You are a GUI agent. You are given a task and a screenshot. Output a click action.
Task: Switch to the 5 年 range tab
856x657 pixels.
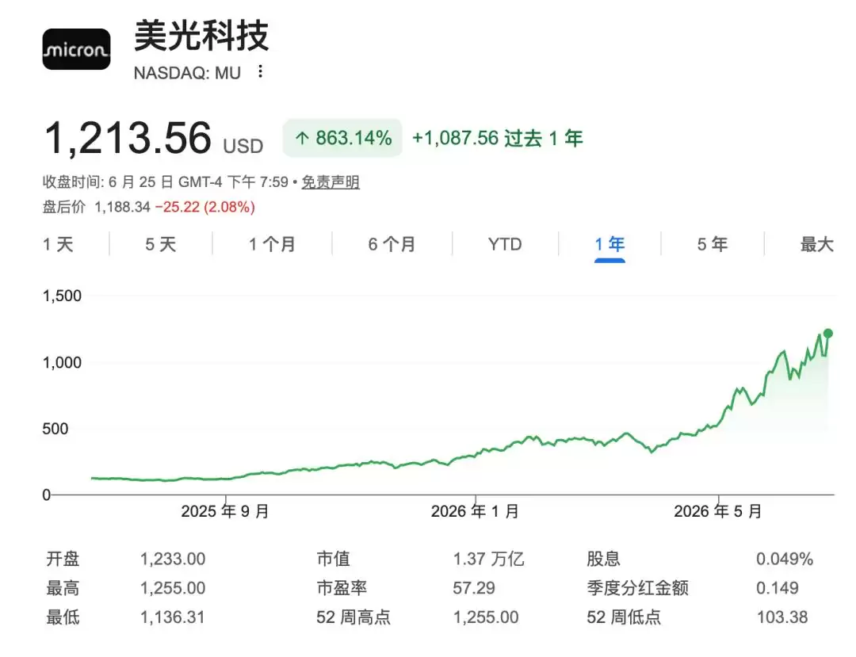pos(713,244)
